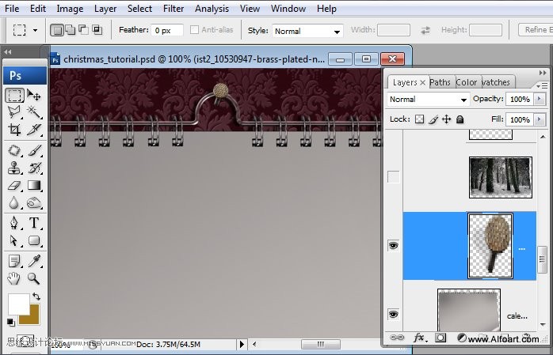
Task: Reset to default black and white colors
Action: point(10,322)
